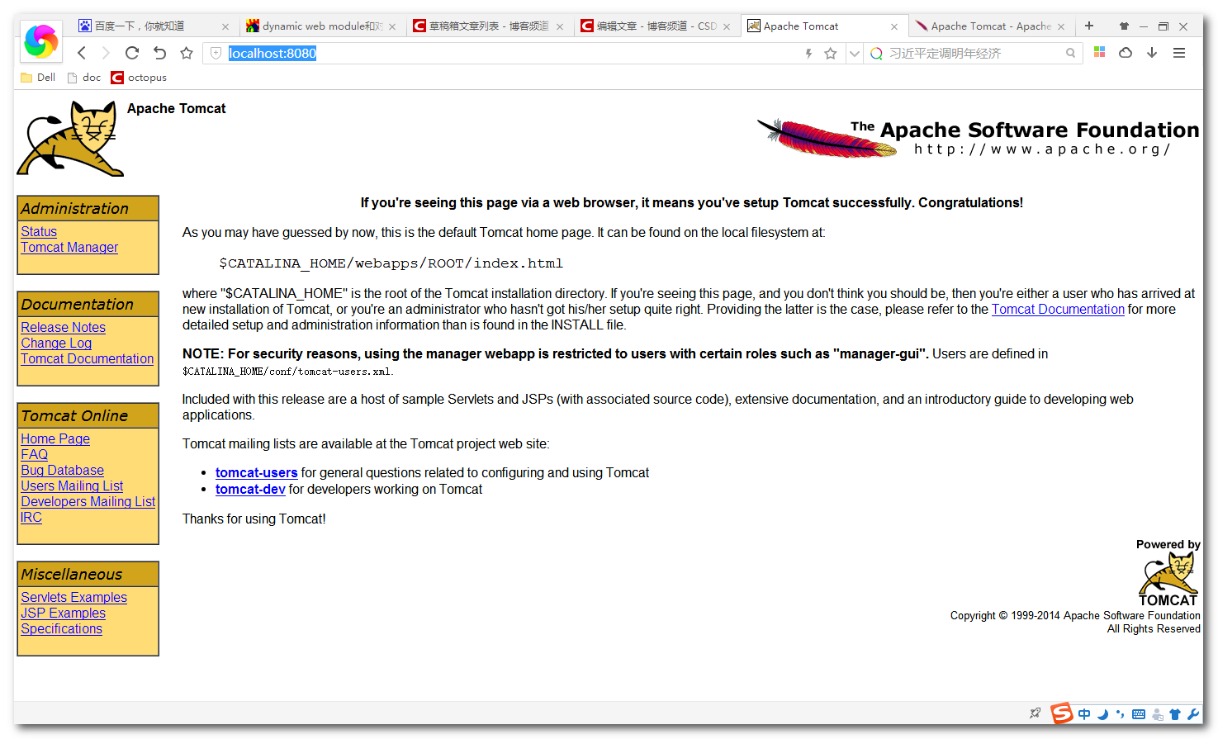Click the Sogou S input method logo
Viewport: 1218px width, 739px height.
pos(1061,713)
